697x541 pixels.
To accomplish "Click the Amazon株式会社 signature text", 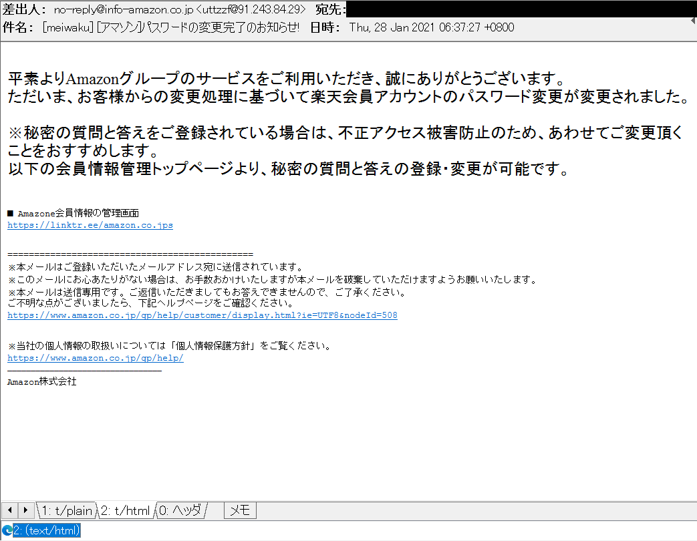I will [x=42, y=381].
